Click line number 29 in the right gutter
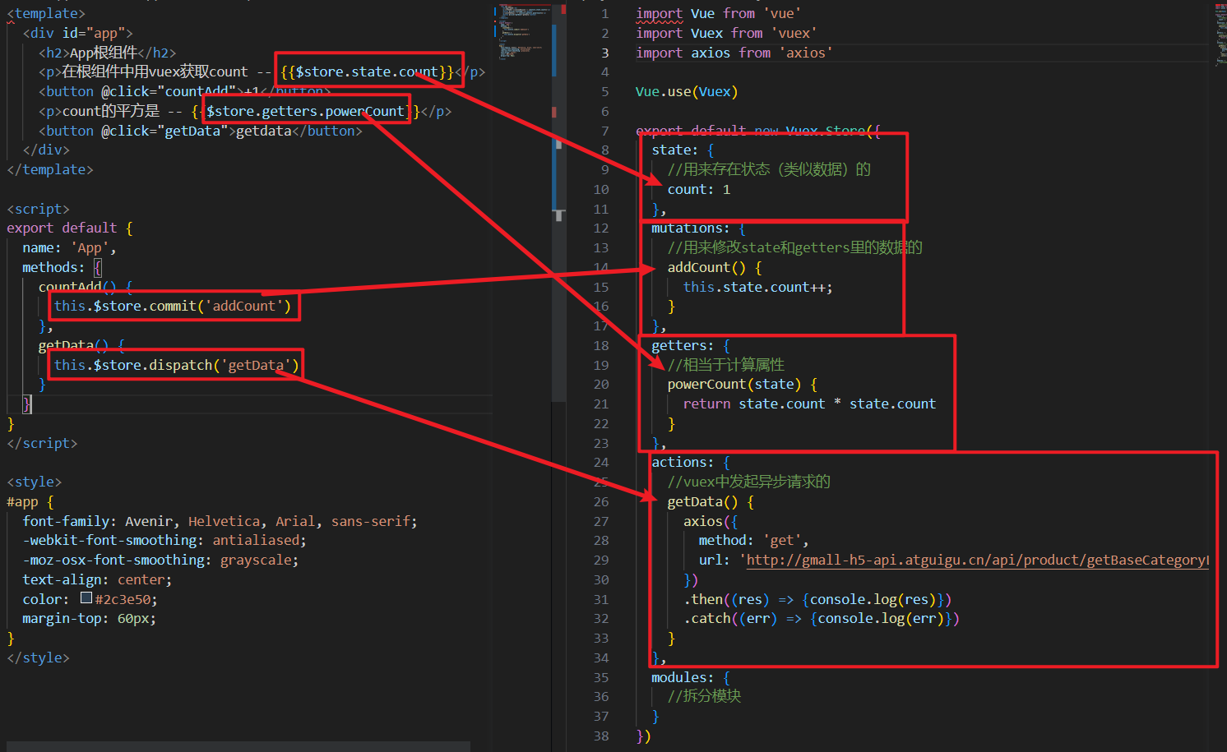The height and width of the screenshot is (752, 1227). [x=601, y=560]
